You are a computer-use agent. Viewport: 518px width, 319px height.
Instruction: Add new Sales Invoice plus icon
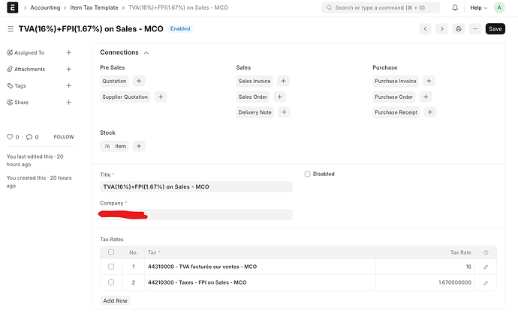click(283, 81)
